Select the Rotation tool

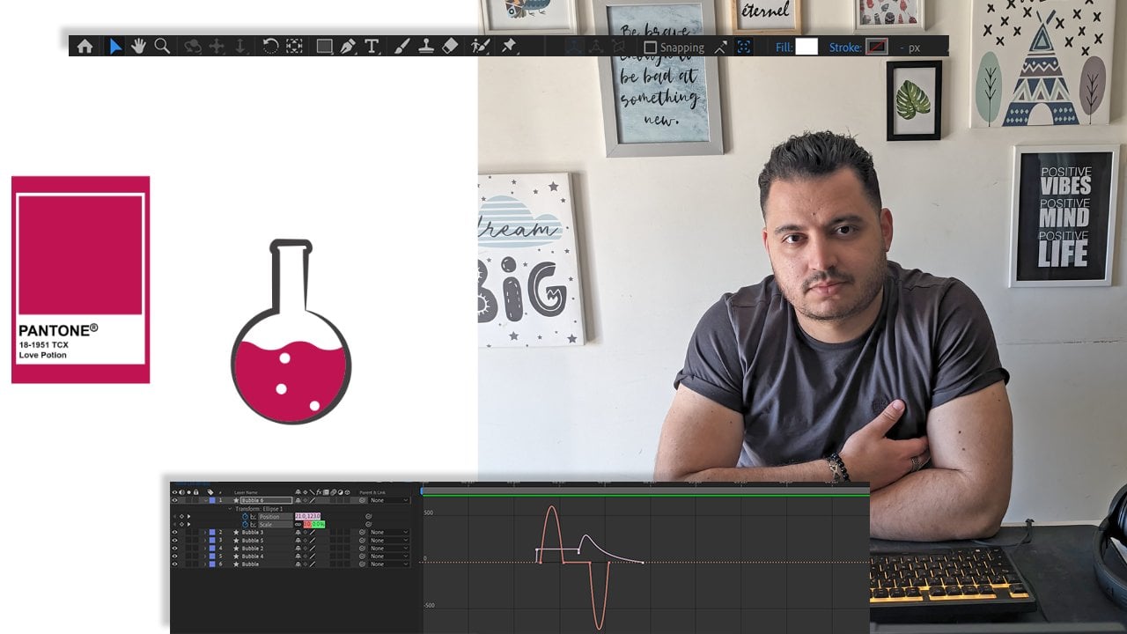pyautogui.click(x=270, y=47)
